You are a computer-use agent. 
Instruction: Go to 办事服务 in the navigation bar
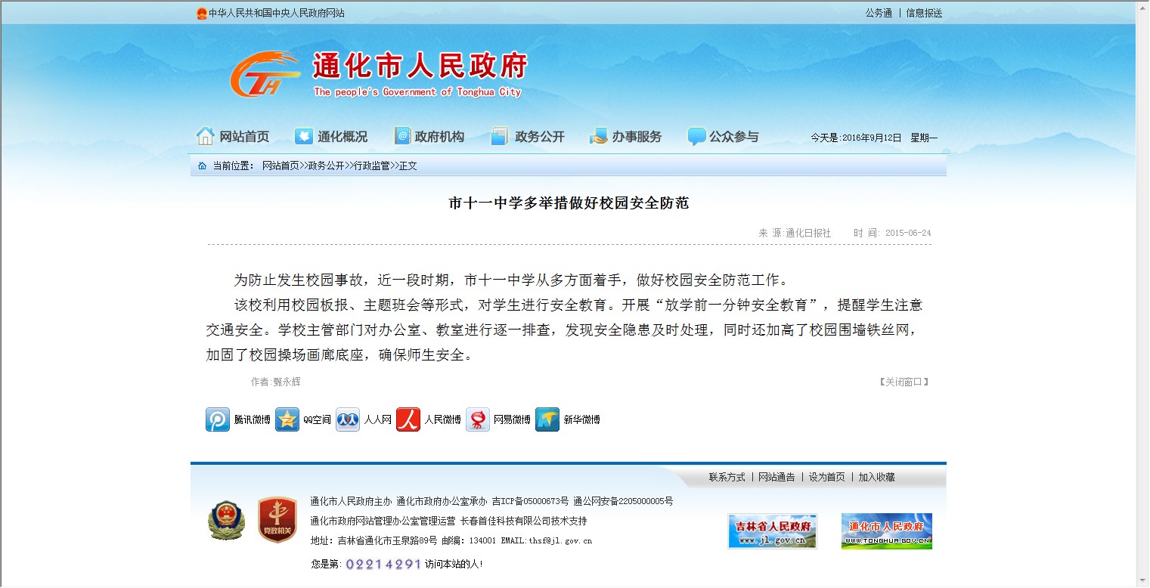click(625, 137)
